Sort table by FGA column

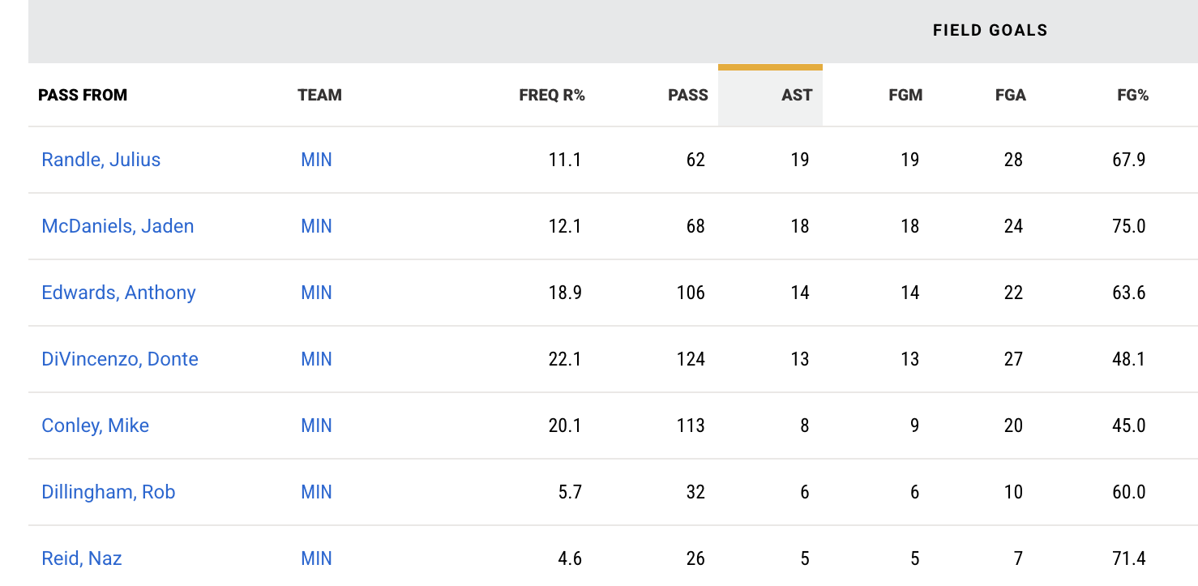[x=1010, y=95]
